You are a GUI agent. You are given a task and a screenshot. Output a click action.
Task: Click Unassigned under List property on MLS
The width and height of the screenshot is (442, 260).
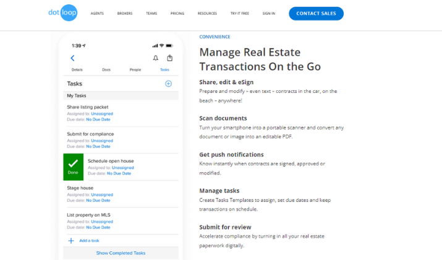click(102, 222)
